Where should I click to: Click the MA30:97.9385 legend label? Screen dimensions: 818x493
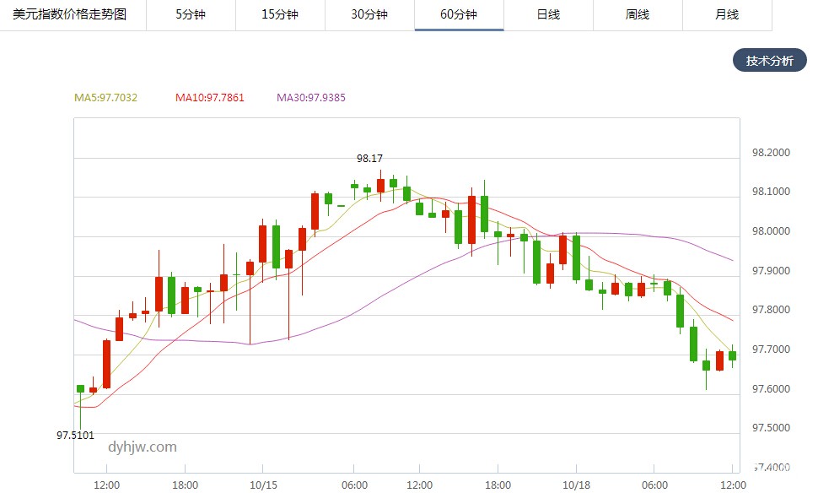pos(311,98)
